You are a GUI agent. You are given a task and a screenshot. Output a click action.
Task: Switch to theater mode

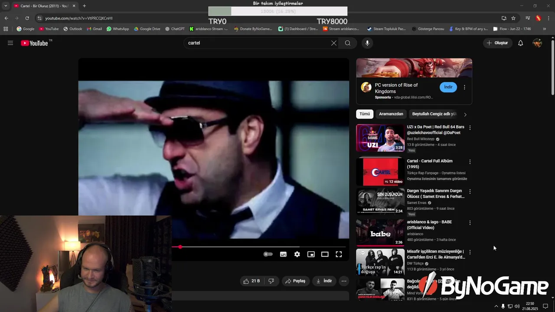(325, 254)
